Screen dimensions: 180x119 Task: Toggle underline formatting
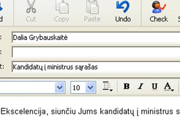(154, 86)
